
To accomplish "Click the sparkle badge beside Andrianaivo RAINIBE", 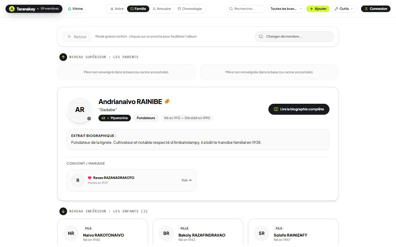I will 167,102.
